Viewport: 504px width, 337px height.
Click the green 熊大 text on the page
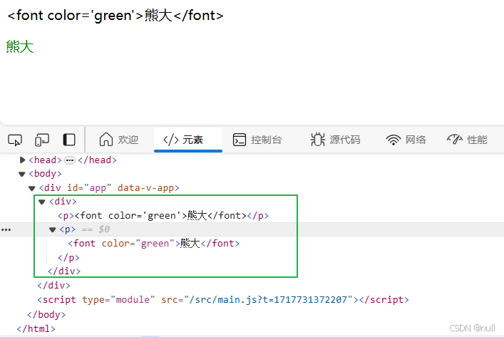point(20,46)
